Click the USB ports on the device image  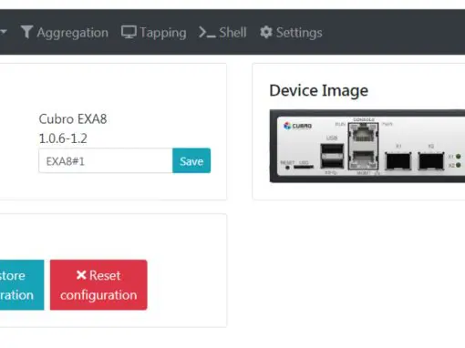point(332,156)
